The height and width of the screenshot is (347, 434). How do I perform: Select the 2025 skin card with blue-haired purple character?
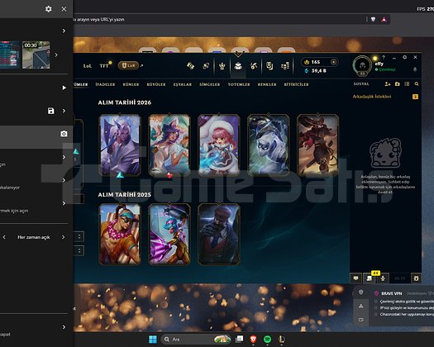click(169, 235)
